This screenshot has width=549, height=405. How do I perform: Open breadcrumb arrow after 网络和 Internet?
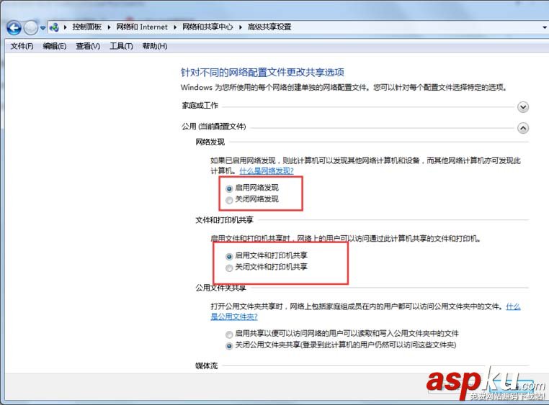174,27
